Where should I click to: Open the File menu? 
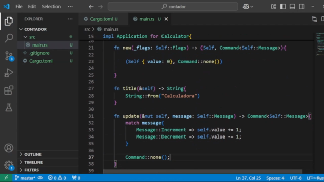(19, 7)
